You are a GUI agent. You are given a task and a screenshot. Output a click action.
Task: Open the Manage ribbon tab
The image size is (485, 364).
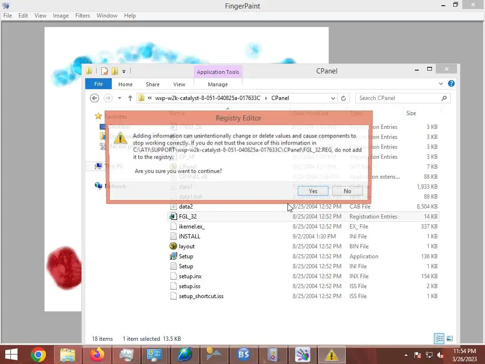pyautogui.click(x=218, y=84)
